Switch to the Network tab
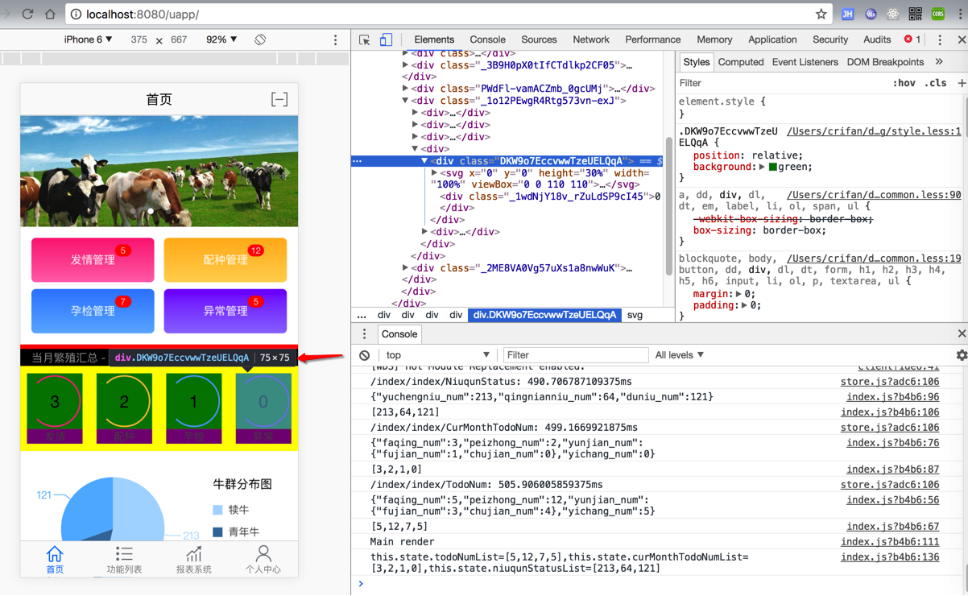 point(591,39)
